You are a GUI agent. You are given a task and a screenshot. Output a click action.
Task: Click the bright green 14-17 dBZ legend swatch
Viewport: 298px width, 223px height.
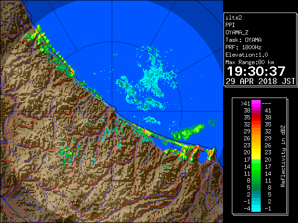tap(256, 166)
